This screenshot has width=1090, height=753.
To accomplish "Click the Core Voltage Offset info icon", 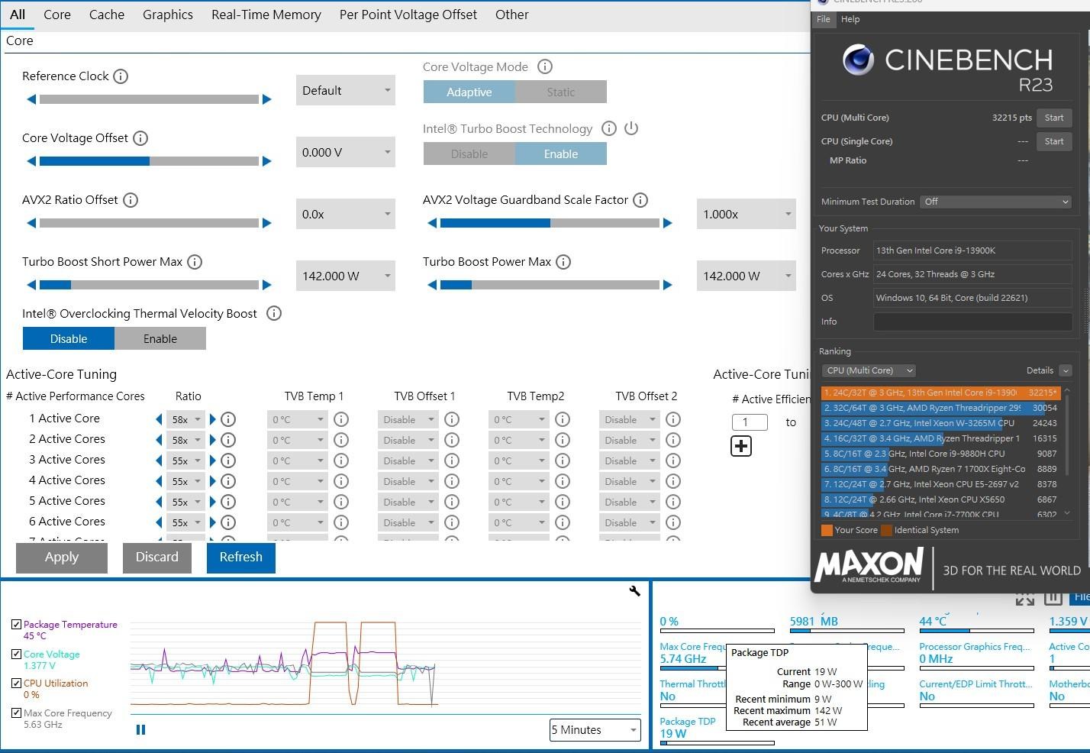I will pos(140,138).
